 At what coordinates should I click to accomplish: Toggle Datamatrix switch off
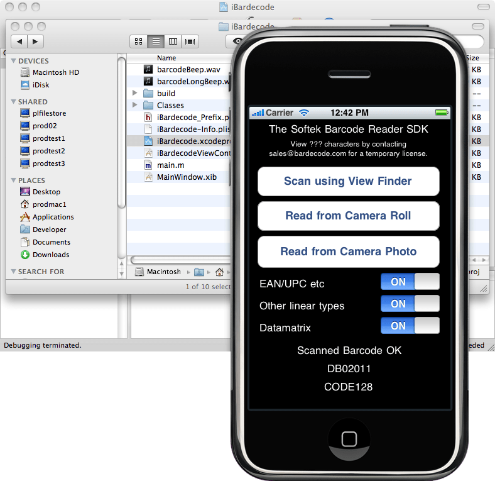[x=410, y=326]
